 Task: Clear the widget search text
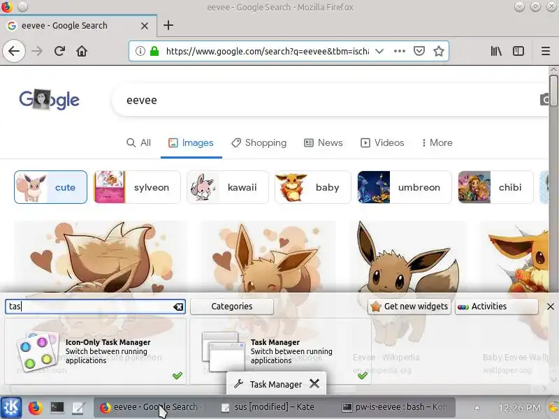pyautogui.click(x=178, y=307)
